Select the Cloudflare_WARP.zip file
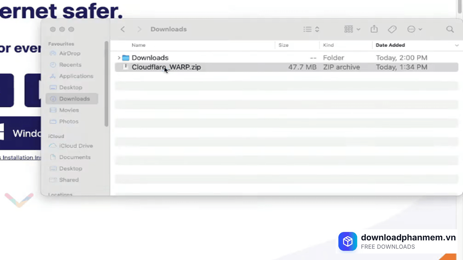This screenshot has height=260, width=463. [x=166, y=67]
